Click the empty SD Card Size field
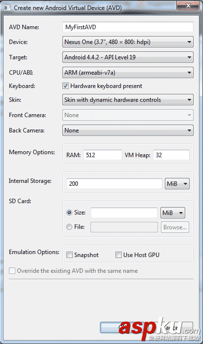Viewport: 203px width, 344px height. [x=124, y=213]
